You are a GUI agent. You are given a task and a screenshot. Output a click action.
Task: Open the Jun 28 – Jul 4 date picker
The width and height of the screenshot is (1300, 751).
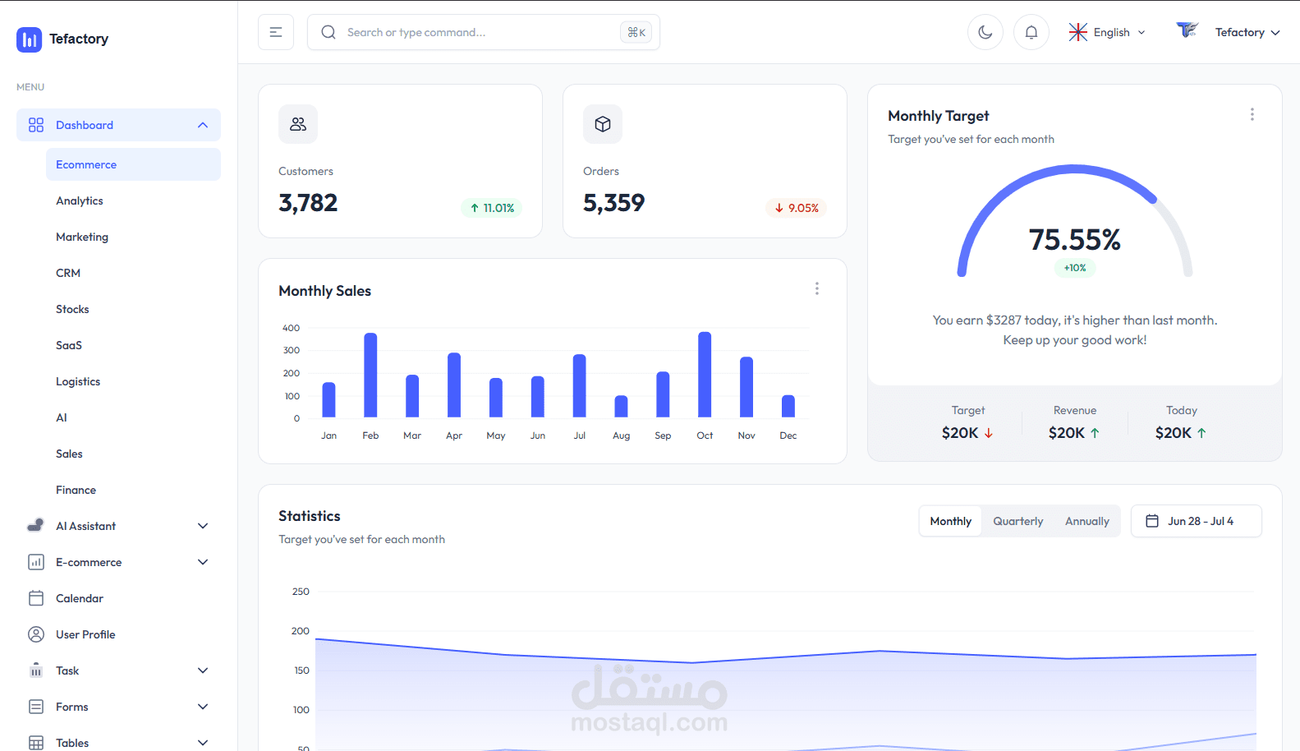(x=1197, y=521)
